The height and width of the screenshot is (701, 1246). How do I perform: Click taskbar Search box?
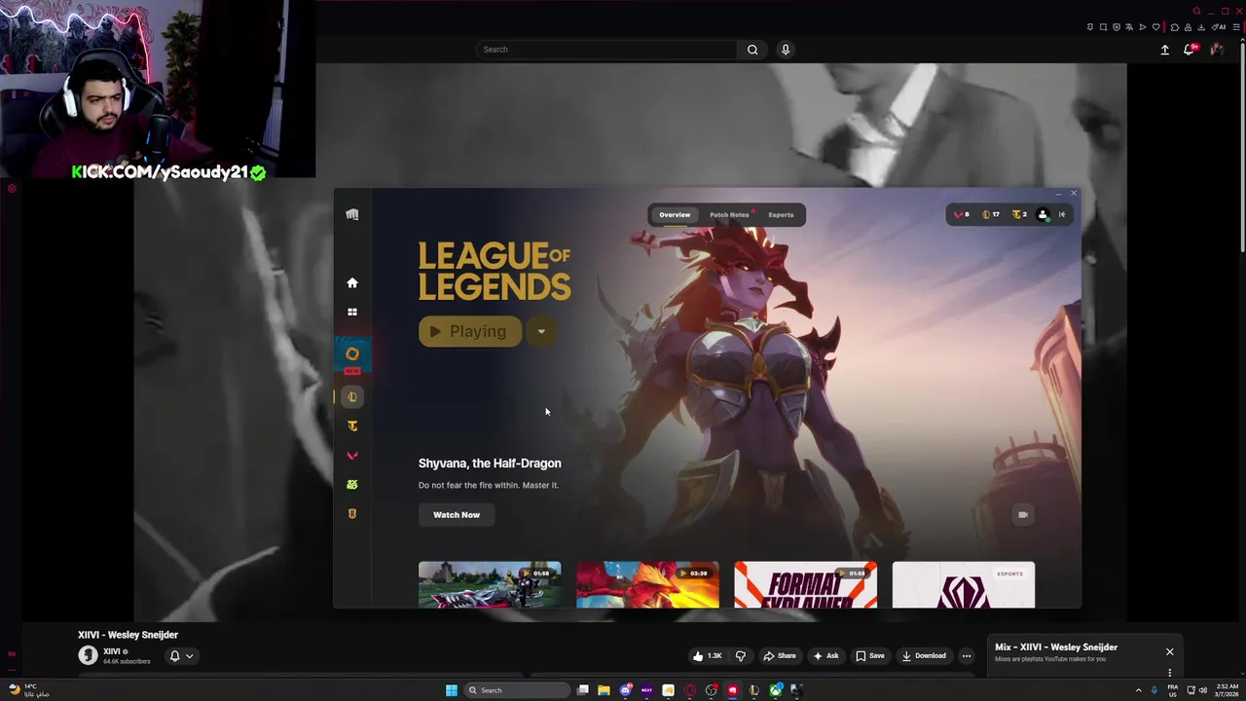pyautogui.click(x=517, y=690)
